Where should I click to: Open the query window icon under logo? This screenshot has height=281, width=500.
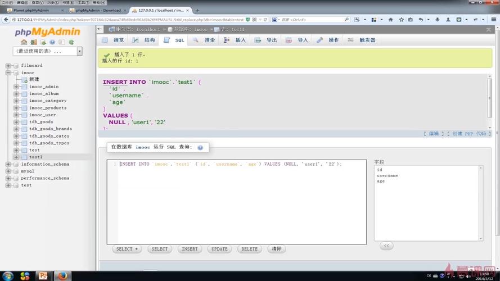tap(43, 42)
